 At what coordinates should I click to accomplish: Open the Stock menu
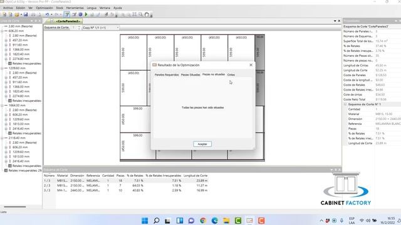point(60,8)
